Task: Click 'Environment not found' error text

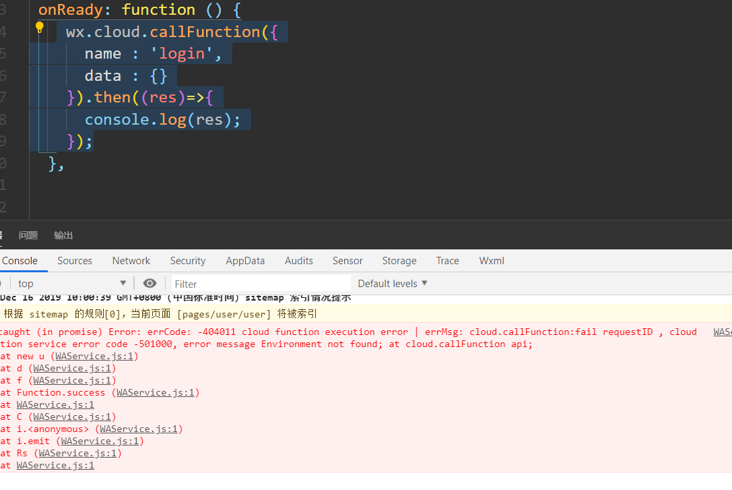Action: [322, 344]
